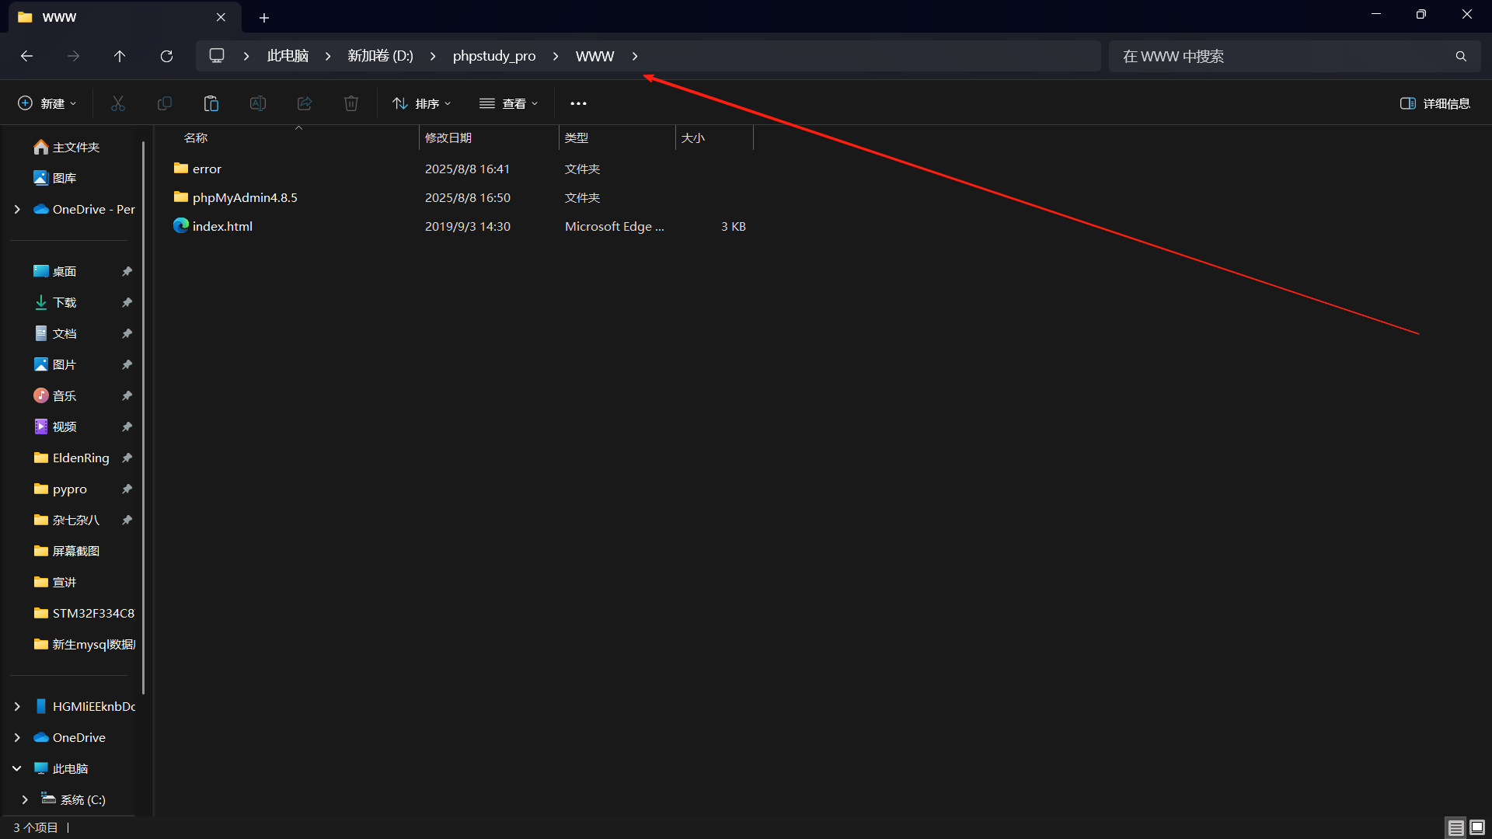The width and height of the screenshot is (1492, 839).
Task: Navigate back with the Back arrow
Action: [26, 56]
